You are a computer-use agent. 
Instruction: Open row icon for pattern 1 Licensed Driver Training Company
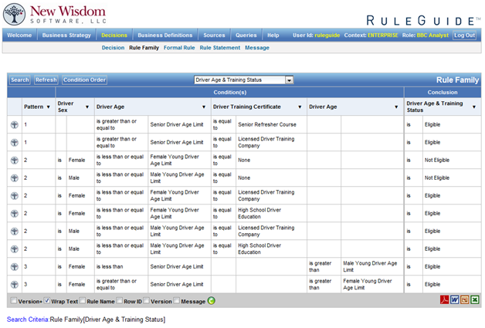pyautogui.click(x=15, y=143)
